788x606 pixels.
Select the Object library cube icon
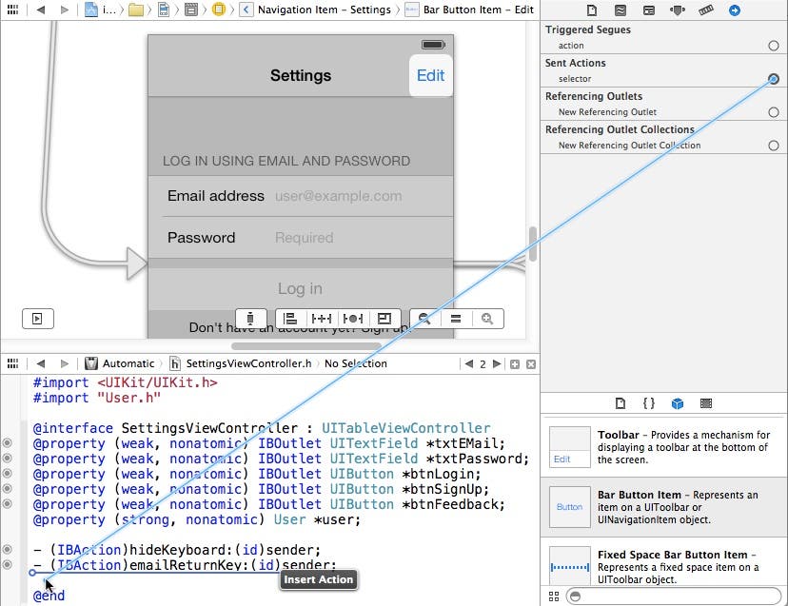coord(677,403)
